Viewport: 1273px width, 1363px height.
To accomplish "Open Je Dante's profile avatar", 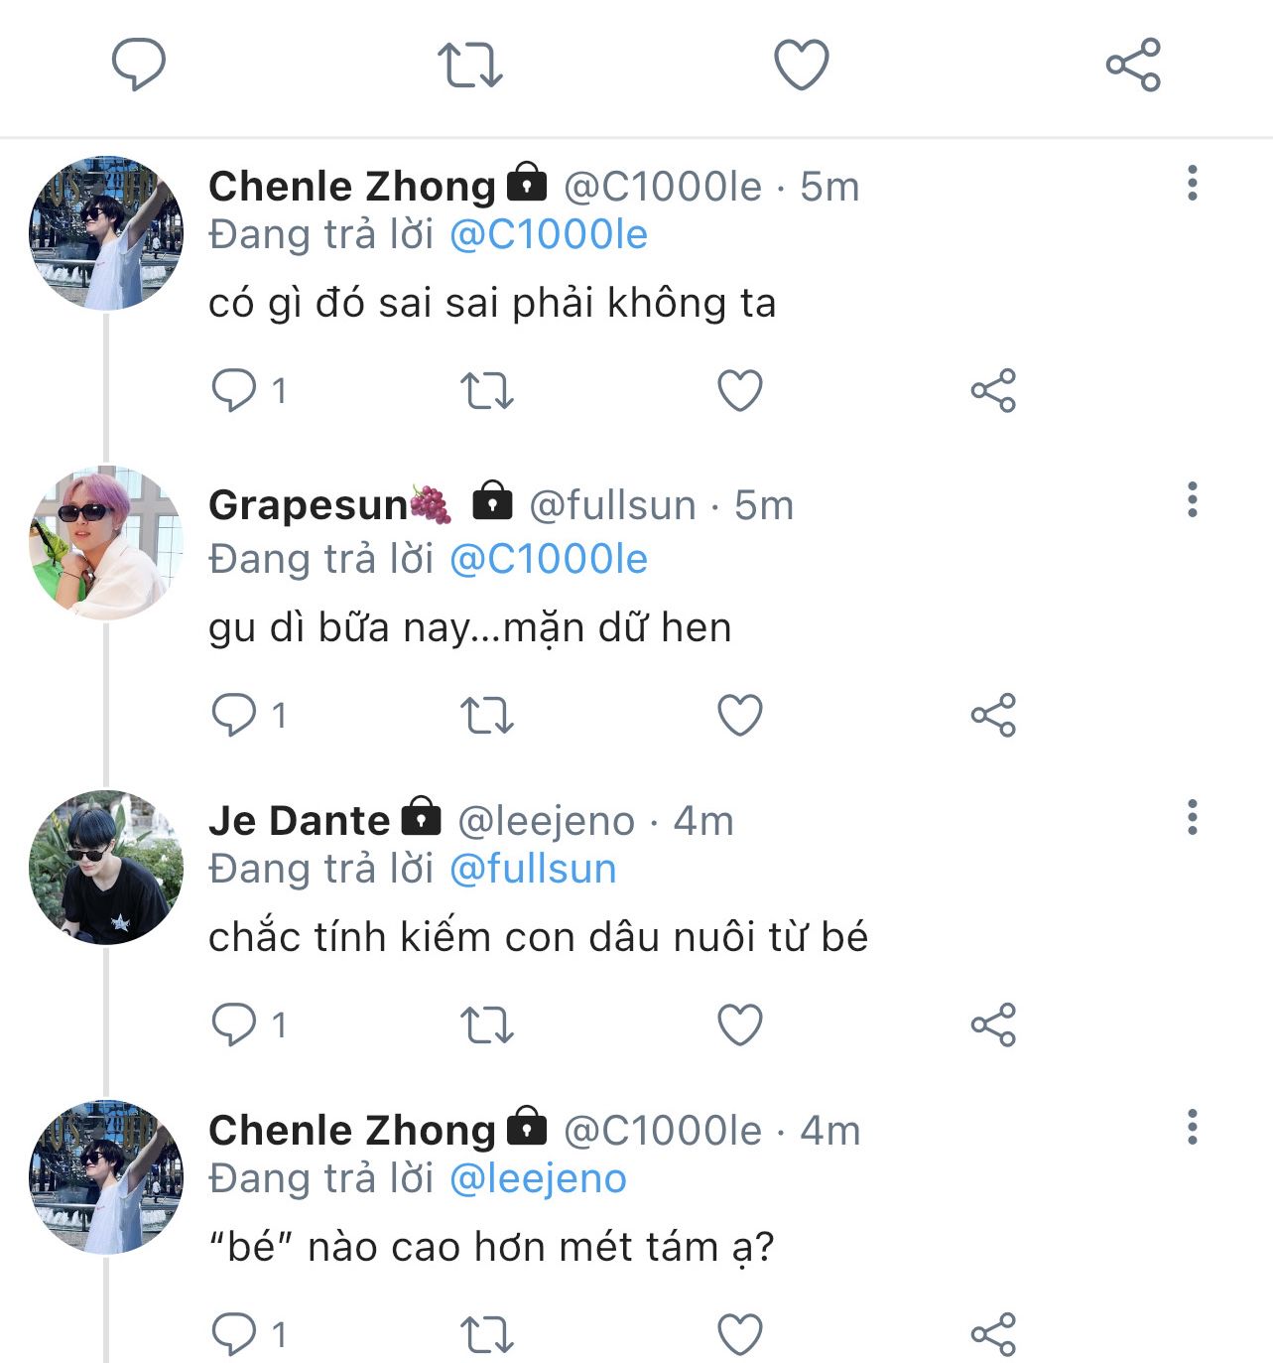I will [x=106, y=867].
